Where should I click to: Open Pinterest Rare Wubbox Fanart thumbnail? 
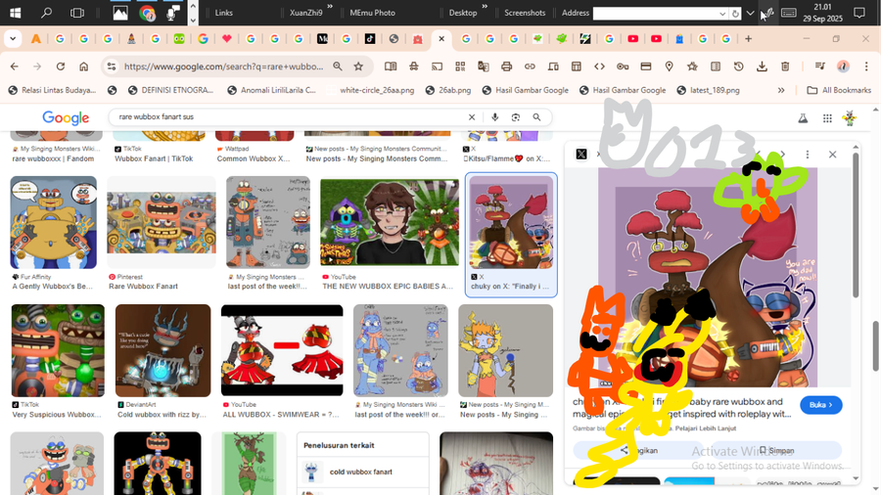click(x=162, y=222)
